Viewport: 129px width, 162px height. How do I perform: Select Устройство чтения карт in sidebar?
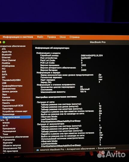[x=15, y=112]
